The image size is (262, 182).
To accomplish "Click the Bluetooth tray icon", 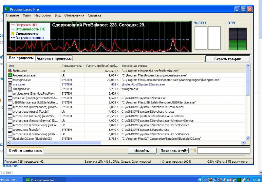I will point(224,180).
